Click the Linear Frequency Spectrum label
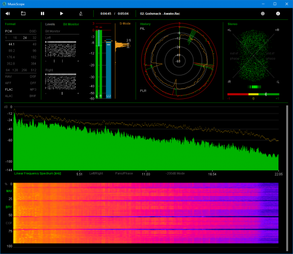The width and height of the screenshot is (293, 254). pos(38,173)
